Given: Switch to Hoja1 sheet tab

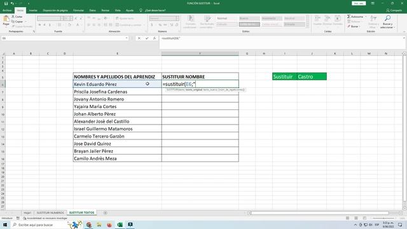Looking at the screenshot, I should [27, 212].
